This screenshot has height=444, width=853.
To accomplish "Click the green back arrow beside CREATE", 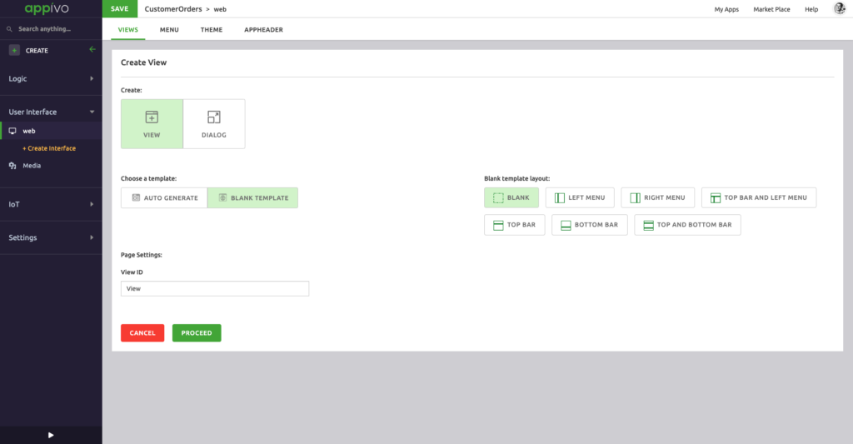I will [x=92, y=49].
